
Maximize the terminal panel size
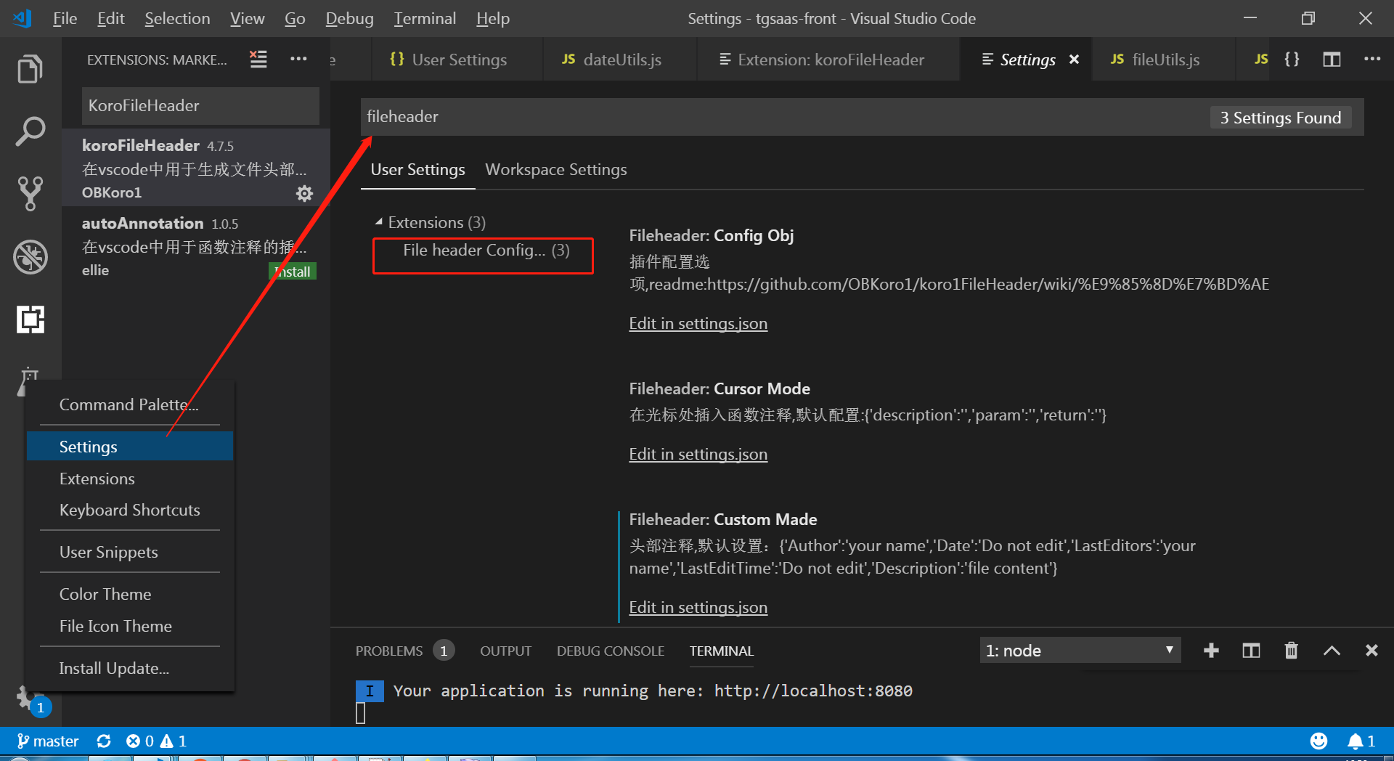pos(1332,651)
